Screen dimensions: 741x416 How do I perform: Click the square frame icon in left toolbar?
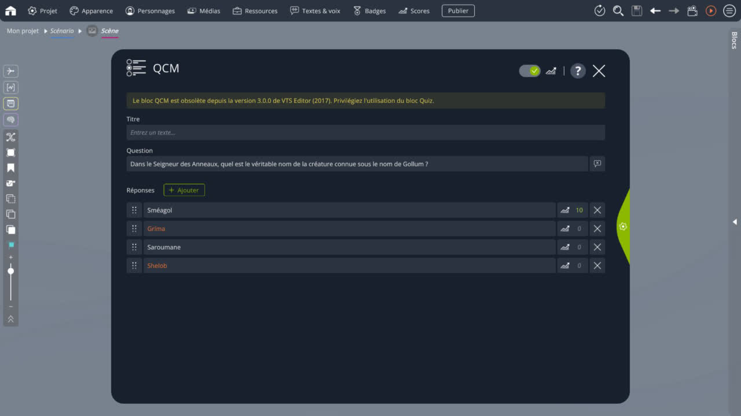coord(10,153)
